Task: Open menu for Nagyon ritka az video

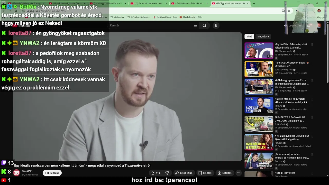Action: [312, 99]
